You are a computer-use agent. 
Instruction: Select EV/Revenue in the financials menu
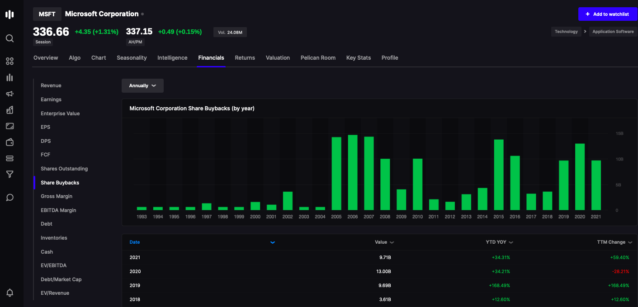point(55,293)
